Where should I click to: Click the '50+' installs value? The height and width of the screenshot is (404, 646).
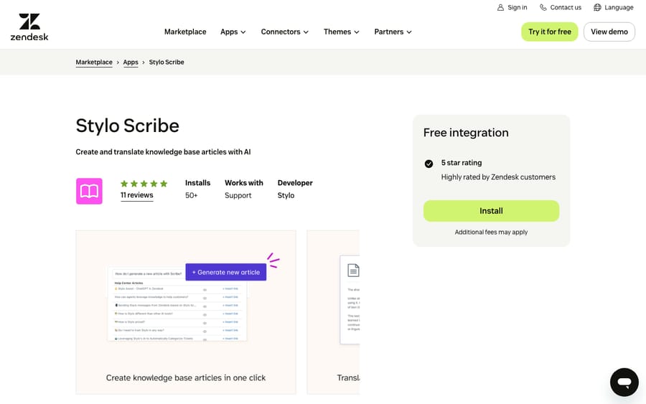[191, 196]
